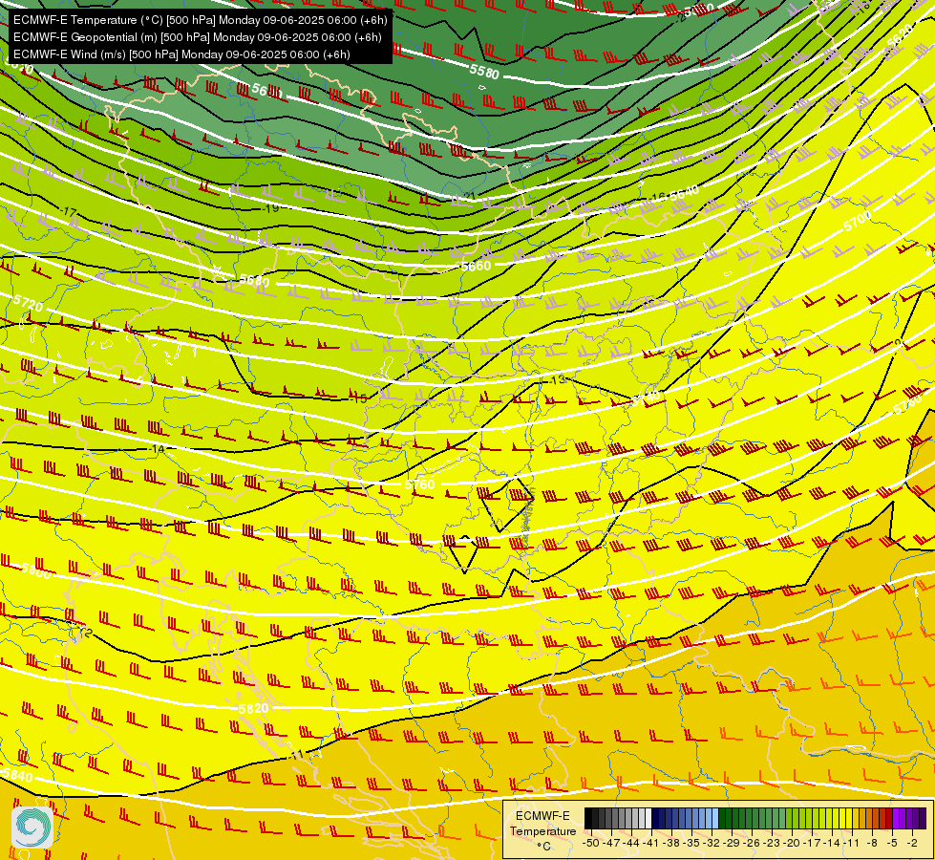This screenshot has height=860, width=935.
Task: Click the -19 isotherm label
Action: [270, 208]
